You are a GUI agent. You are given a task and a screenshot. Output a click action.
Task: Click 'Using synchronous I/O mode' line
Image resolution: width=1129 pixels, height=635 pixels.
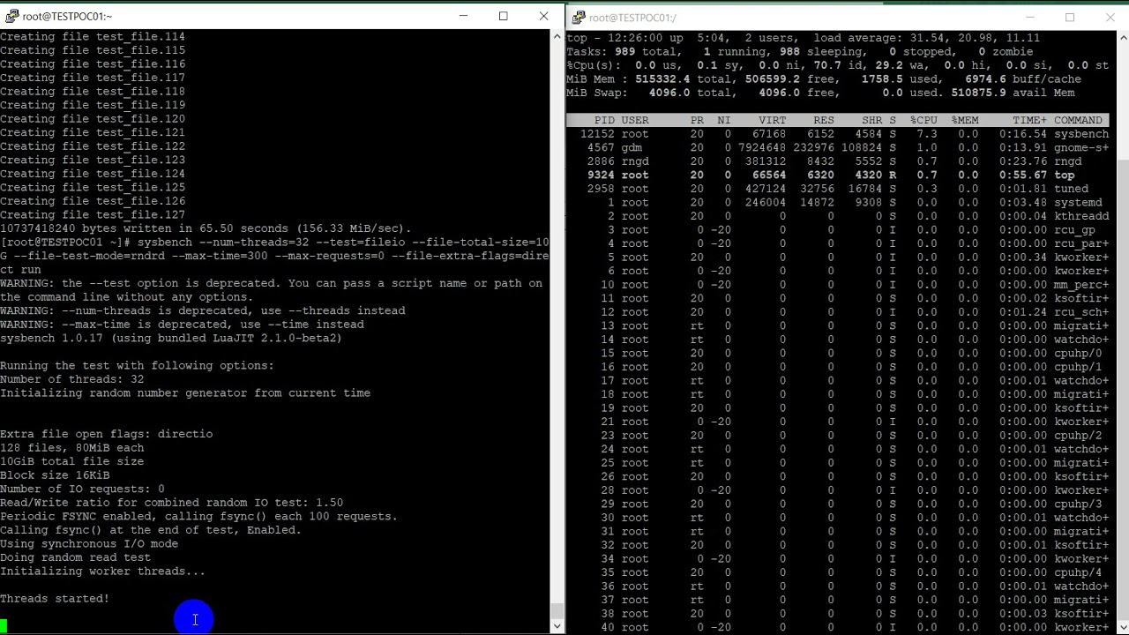[x=89, y=544]
